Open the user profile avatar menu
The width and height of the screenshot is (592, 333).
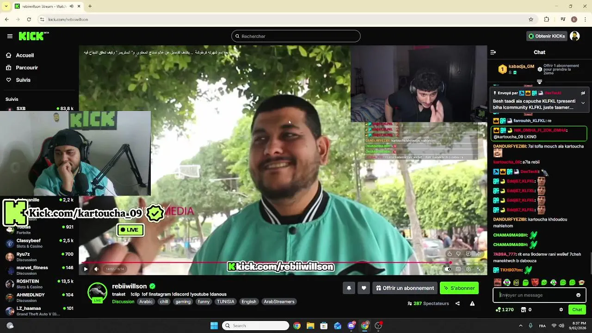coord(575,36)
